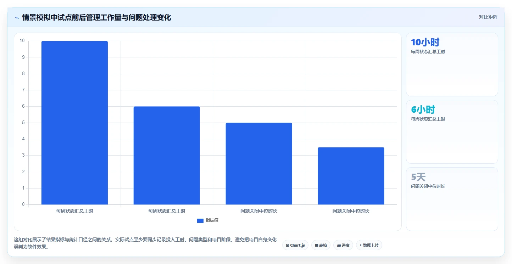The image size is (512, 264).
Task: Click the 问题关闭中位时长 caption under 5天
Action: coord(428,186)
